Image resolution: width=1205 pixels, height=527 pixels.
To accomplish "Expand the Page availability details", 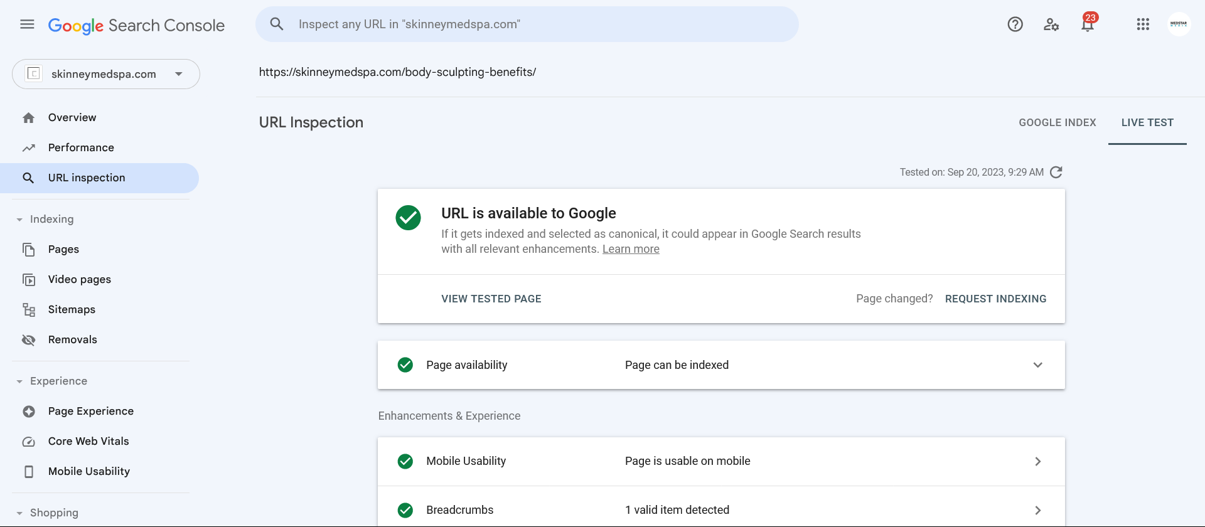I will point(721,365).
